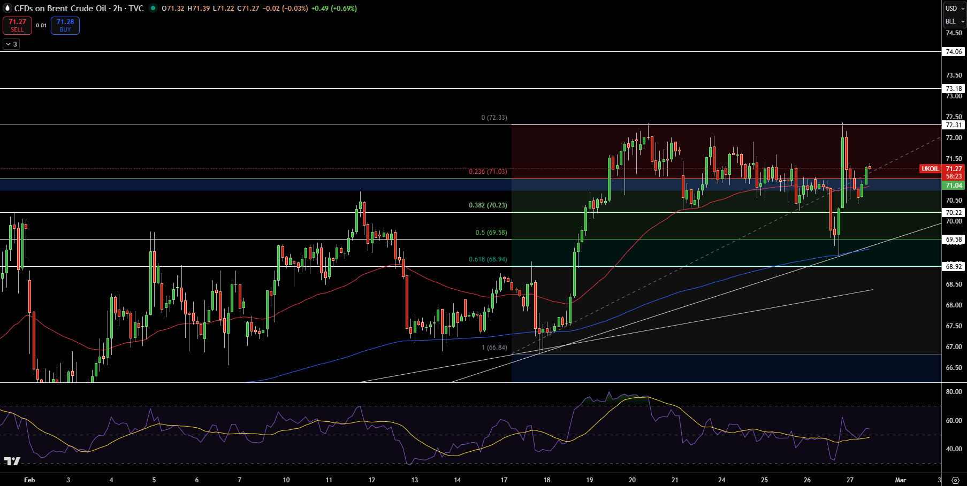
Task: Click date 10 on the time axis
Action: pyautogui.click(x=286, y=480)
